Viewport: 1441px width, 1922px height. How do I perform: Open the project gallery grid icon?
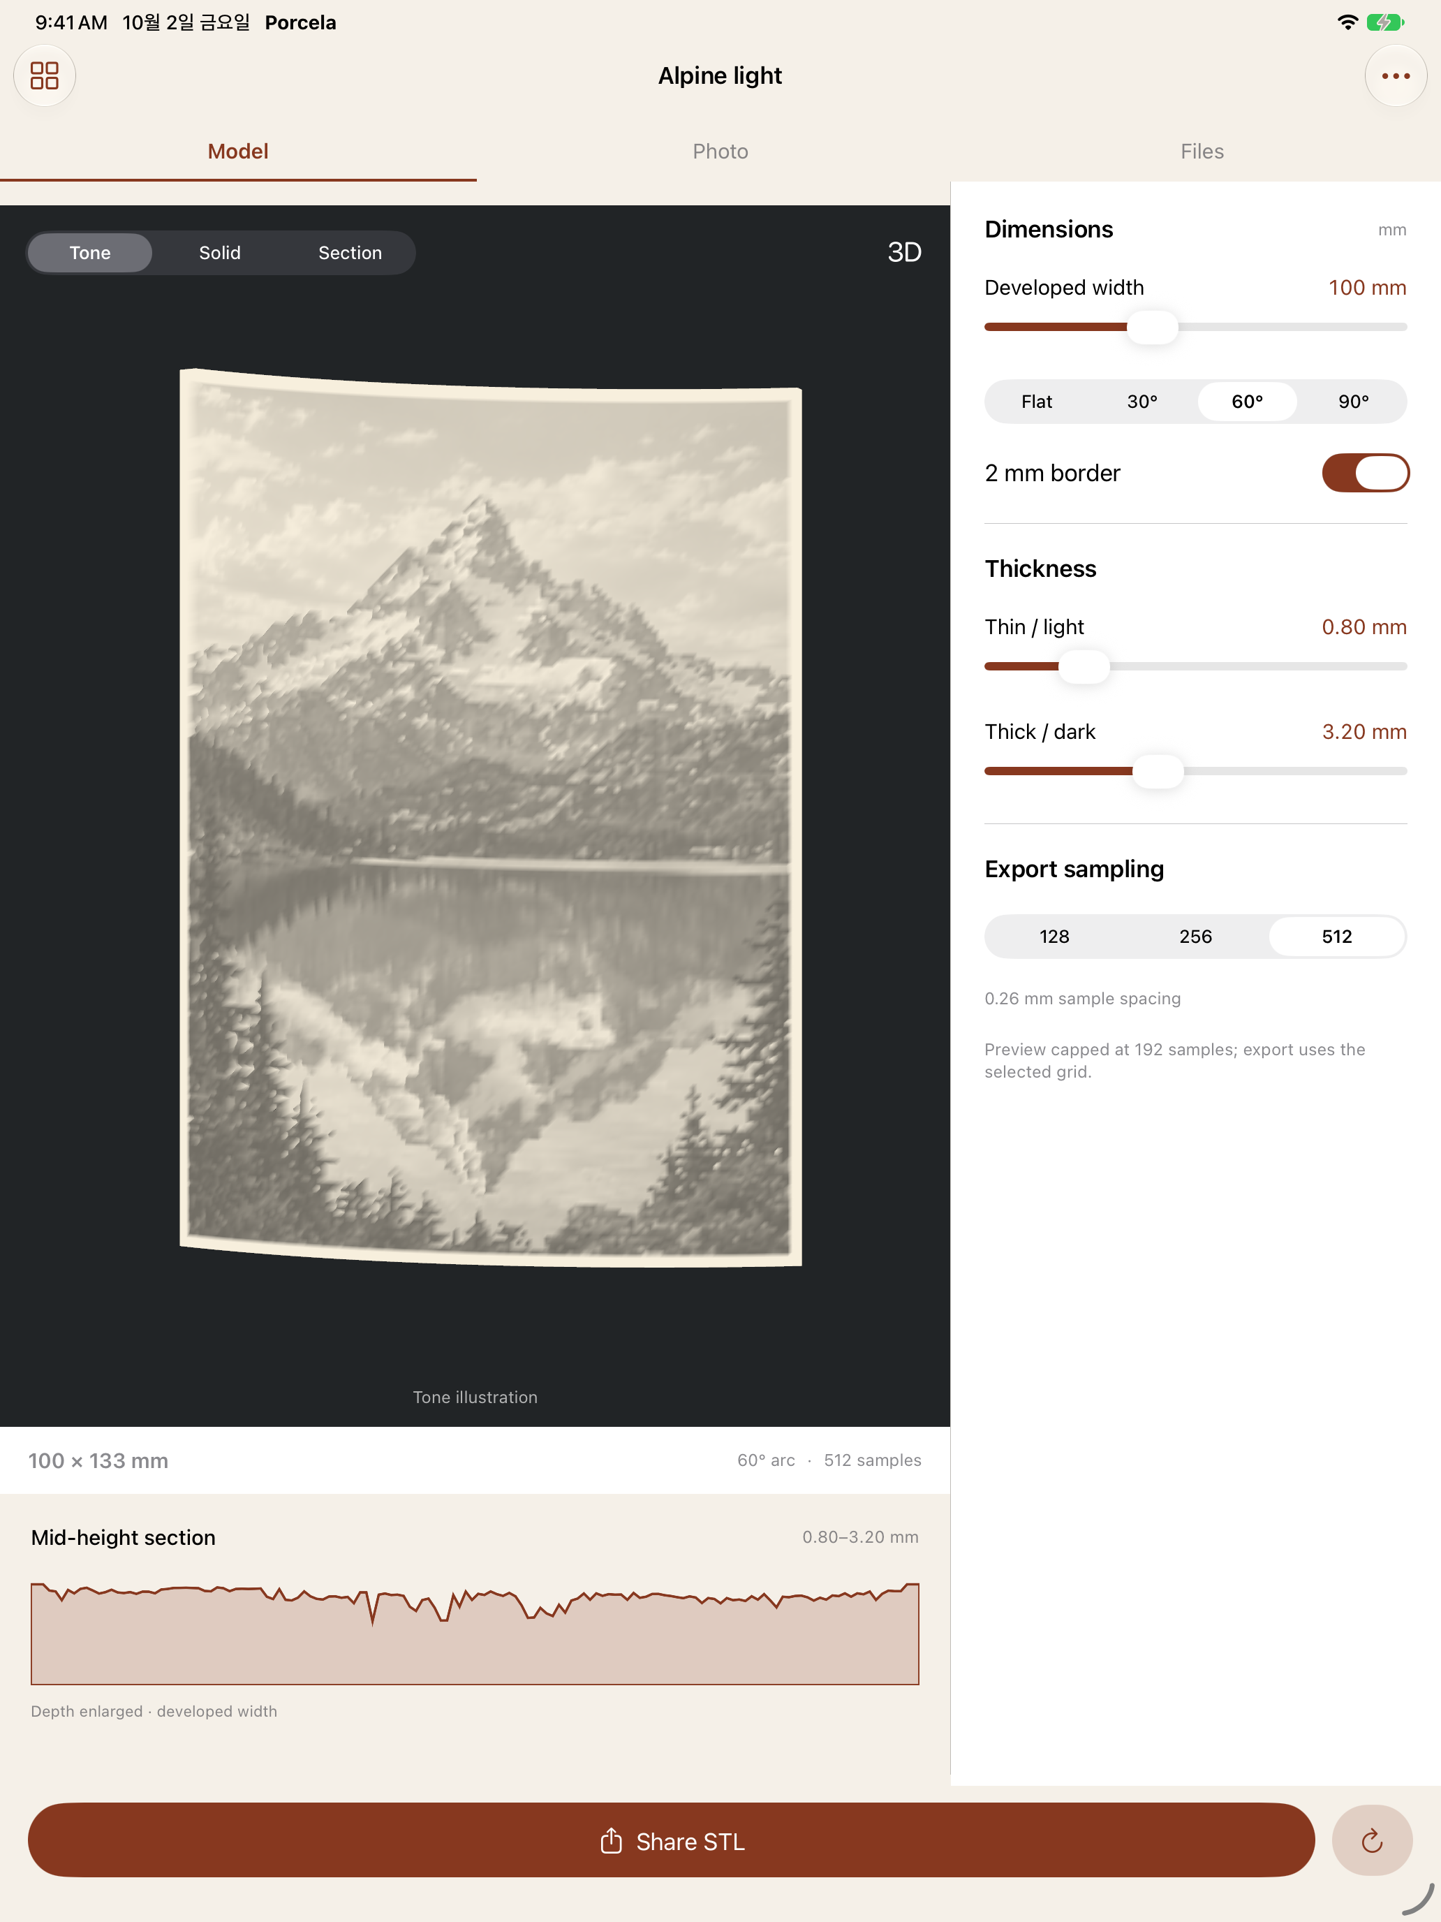pyautogui.click(x=44, y=75)
